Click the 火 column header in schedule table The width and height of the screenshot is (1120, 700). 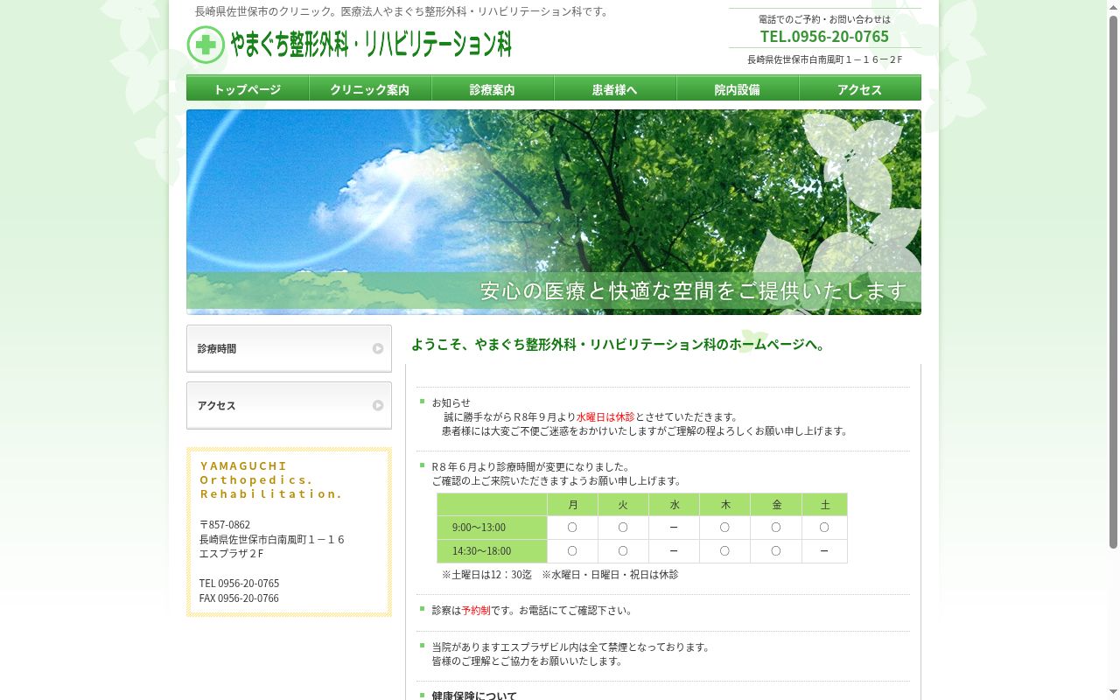[x=623, y=505]
